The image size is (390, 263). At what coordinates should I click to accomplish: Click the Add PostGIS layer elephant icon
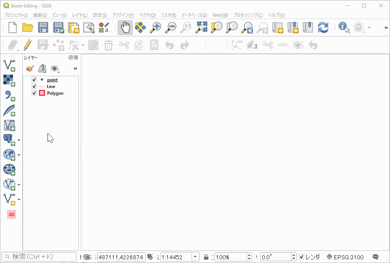(9, 140)
